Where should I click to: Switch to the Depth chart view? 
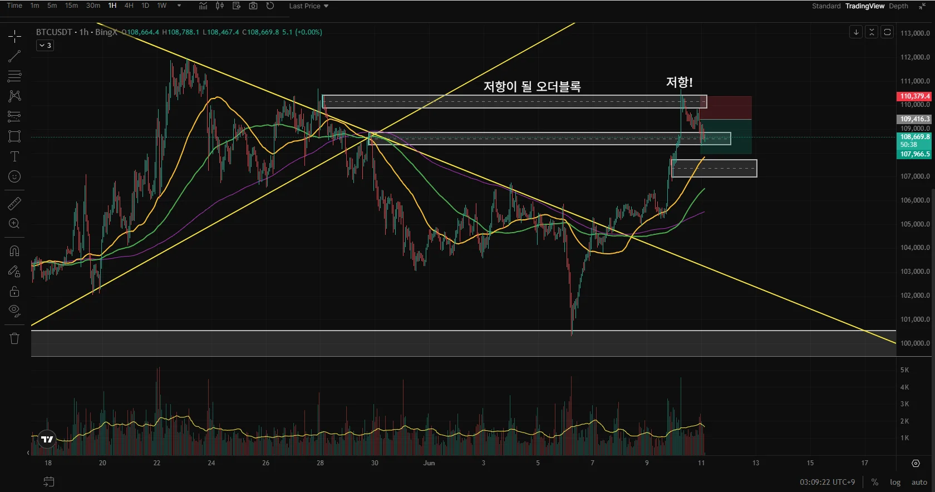point(898,6)
